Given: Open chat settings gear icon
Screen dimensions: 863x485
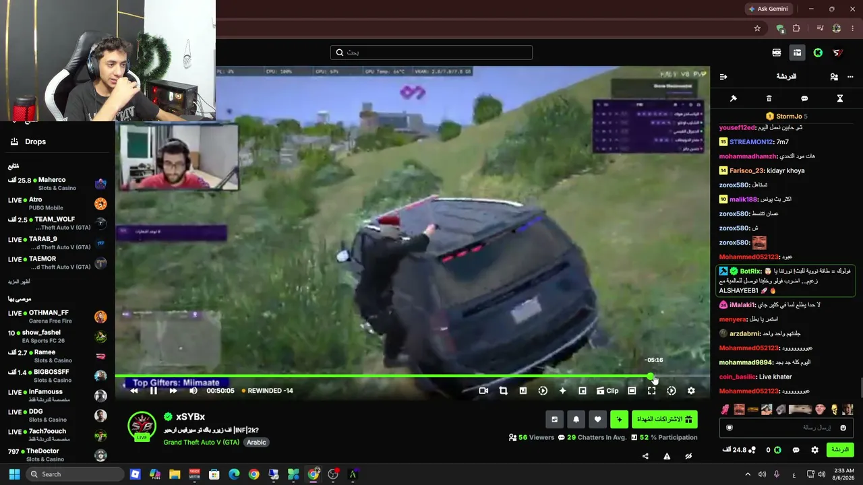Looking at the screenshot, I should click(x=814, y=450).
